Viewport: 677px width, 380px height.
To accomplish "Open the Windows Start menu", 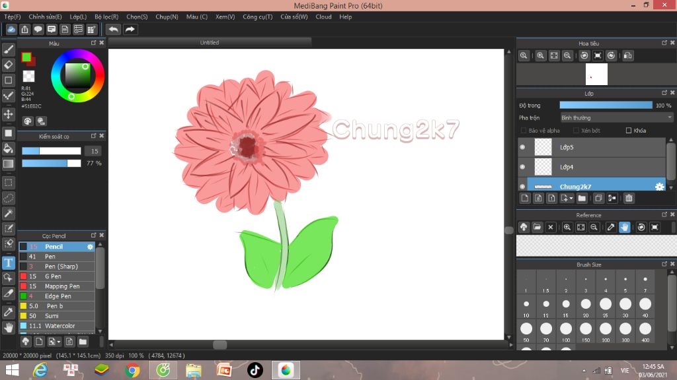I will [12, 370].
